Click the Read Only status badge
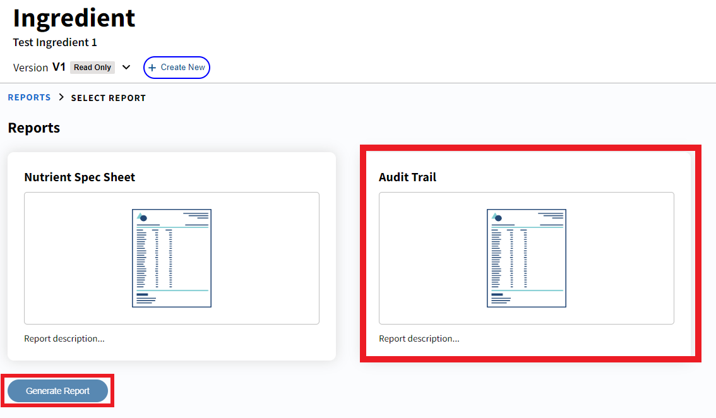The image size is (716, 418). point(92,67)
